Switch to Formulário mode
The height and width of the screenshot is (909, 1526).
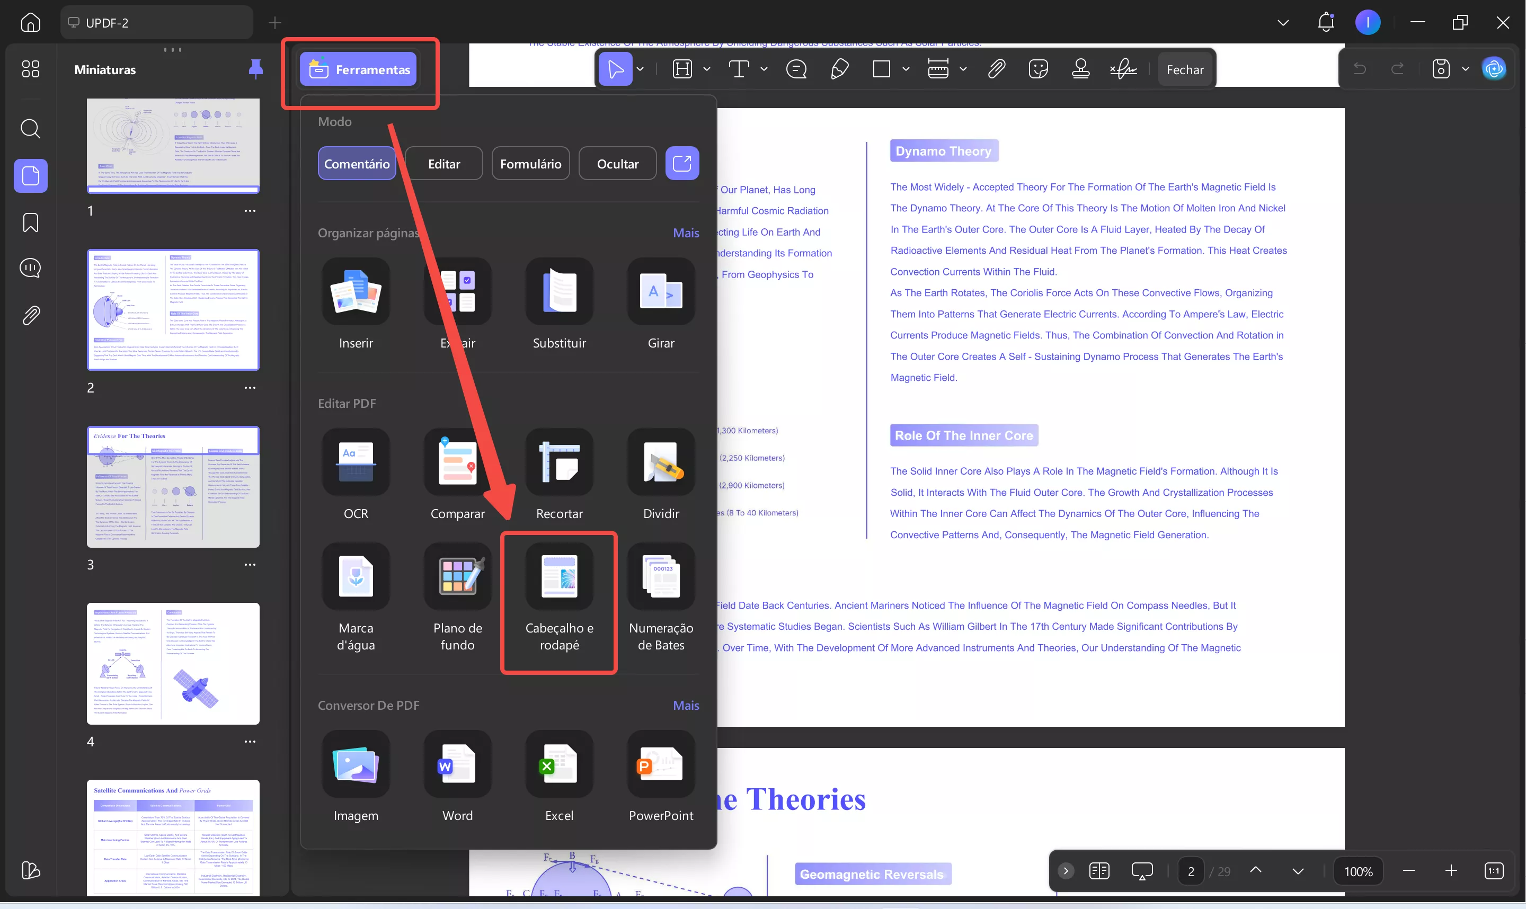(x=530, y=164)
